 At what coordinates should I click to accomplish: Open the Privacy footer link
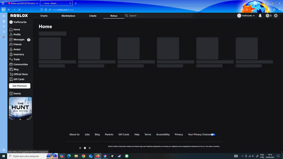pyautogui.click(x=179, y=134)
